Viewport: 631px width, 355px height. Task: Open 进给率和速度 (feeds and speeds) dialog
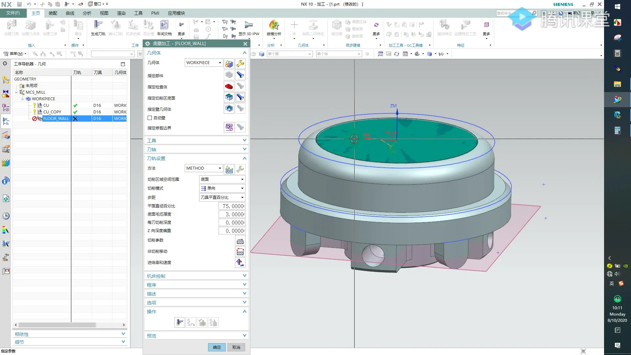(x=240, y=263)
